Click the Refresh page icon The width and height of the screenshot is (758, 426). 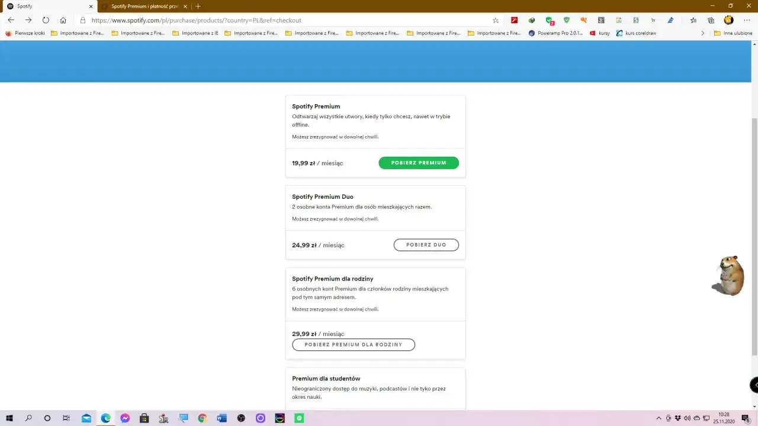coord(46,20)
